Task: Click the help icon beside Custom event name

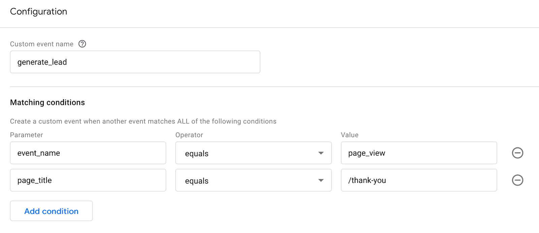Action: point(82,44)
